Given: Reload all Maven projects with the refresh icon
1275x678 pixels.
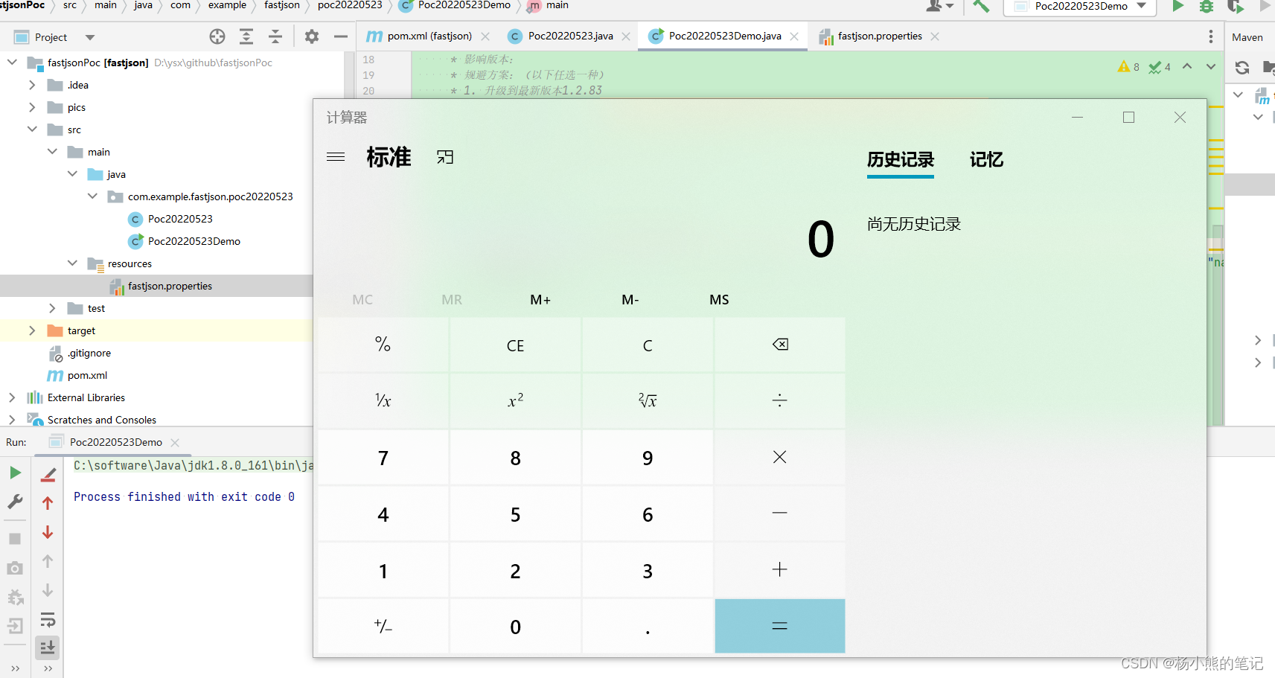Looking at the screenshot, I should point(1242,67).
